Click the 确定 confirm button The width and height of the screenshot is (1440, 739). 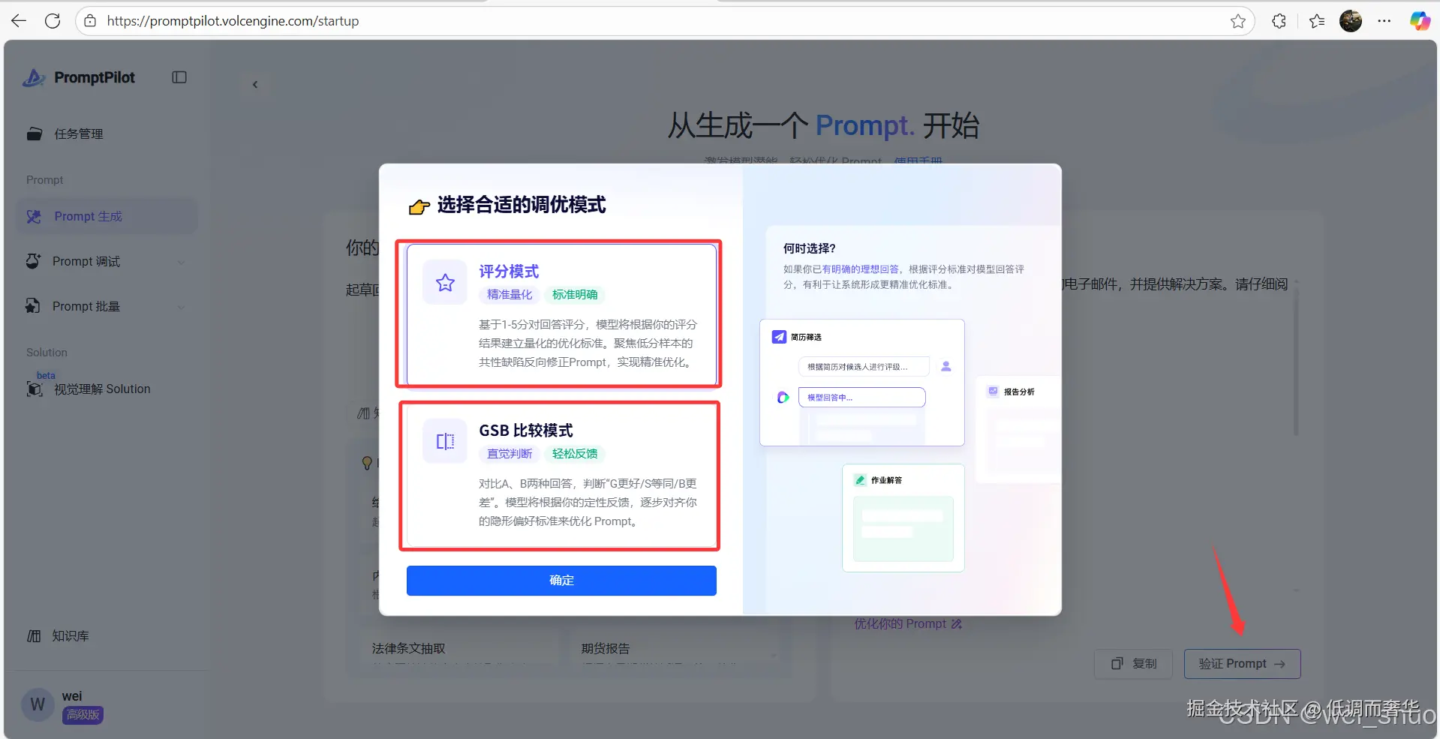[561, 580]
